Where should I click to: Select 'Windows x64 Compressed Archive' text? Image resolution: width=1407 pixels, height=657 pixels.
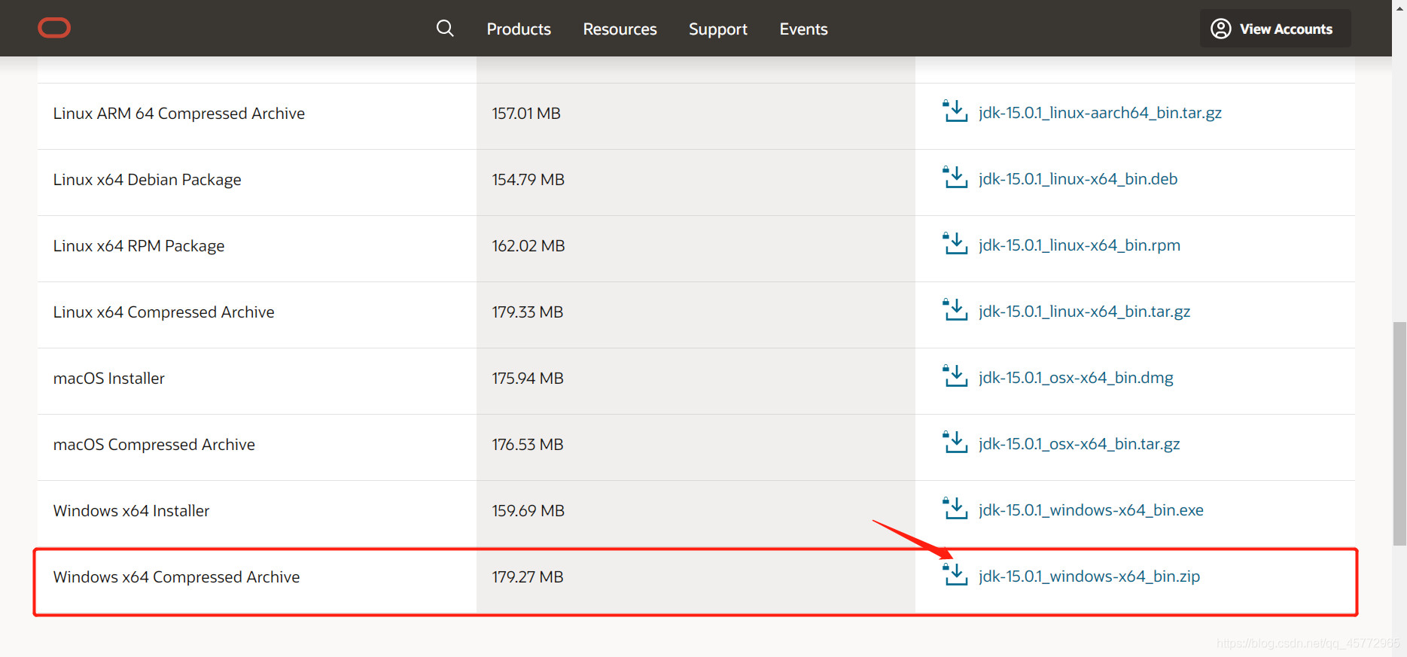(176, 577)
